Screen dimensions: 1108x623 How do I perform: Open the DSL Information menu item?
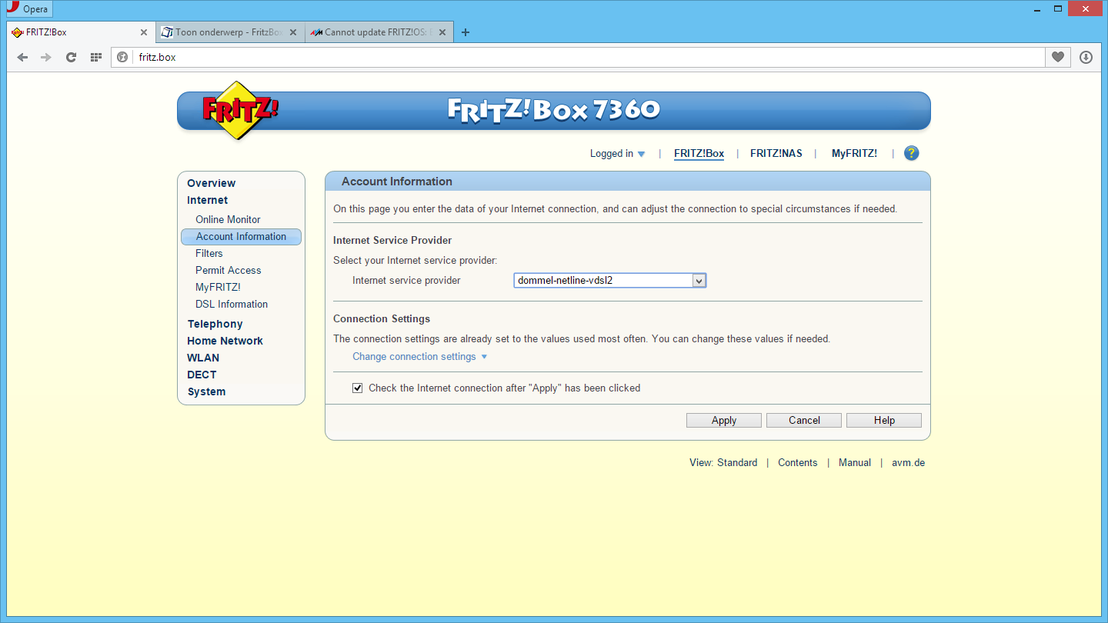[232, 304]
